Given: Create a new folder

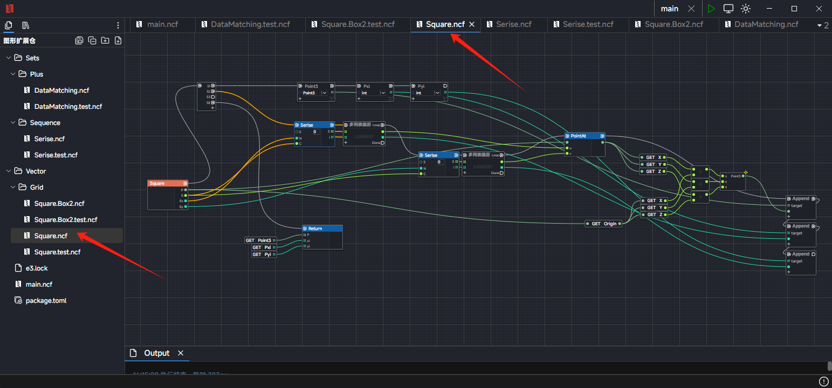Looking at the screenshot, I should pos(105,40).
